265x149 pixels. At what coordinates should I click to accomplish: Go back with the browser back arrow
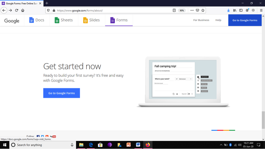[x=4, y=10]
